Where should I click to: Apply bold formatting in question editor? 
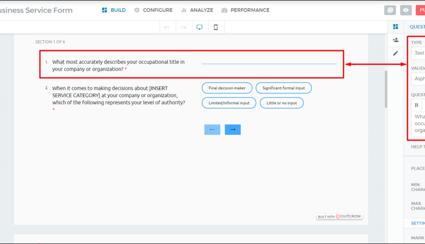coord(416,105)
